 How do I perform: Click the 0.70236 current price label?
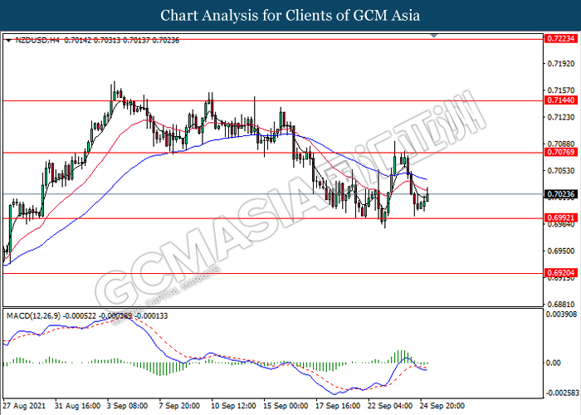(561, 193)
